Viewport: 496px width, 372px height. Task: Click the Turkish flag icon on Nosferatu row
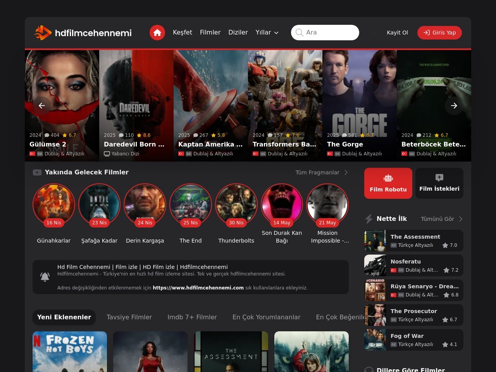(393, 270)
